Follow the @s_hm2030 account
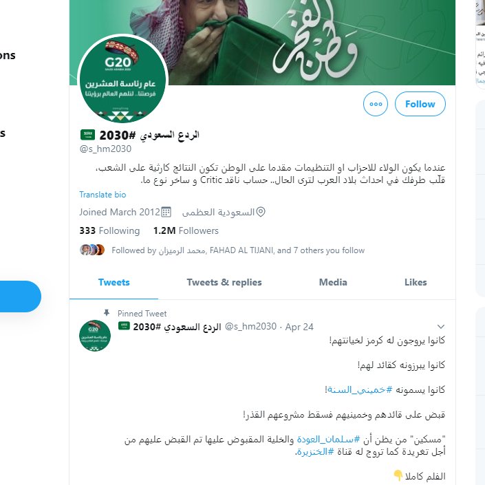 coord(420,104)
